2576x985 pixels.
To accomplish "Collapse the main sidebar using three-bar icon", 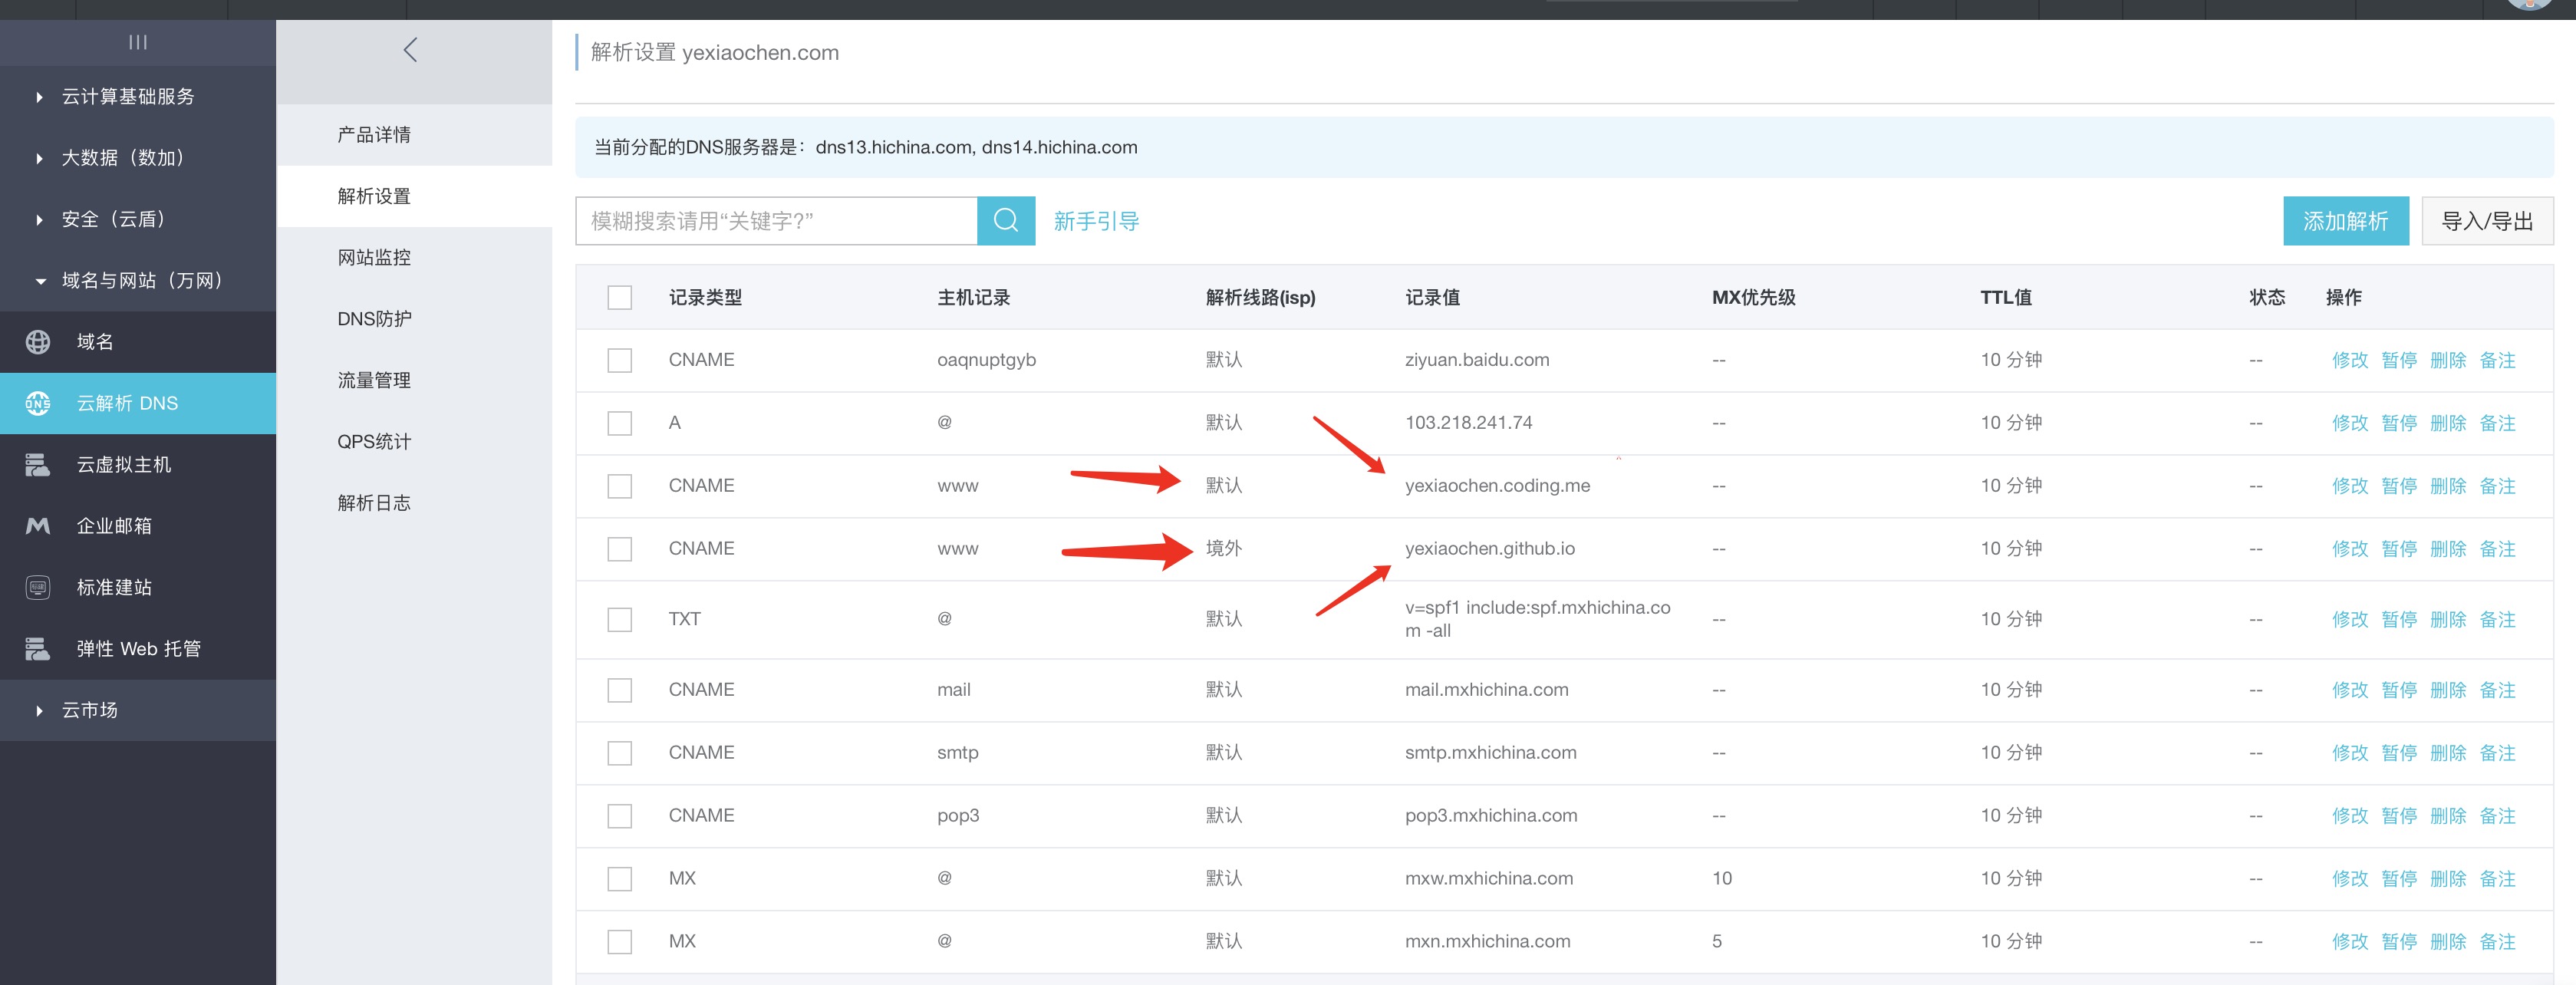I will (x=138, y=42).
